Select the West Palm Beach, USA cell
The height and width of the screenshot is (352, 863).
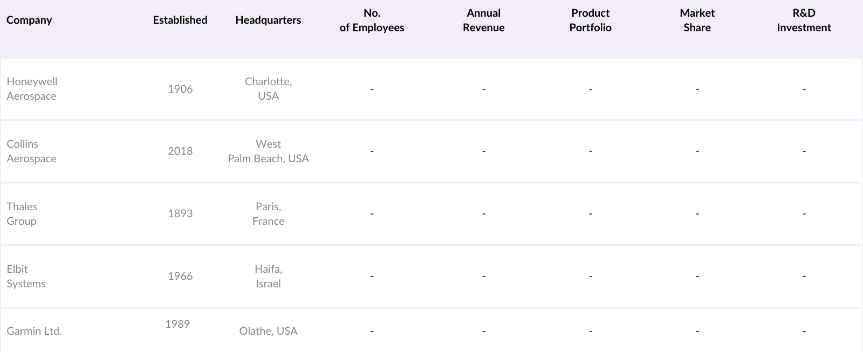[268, 151]
